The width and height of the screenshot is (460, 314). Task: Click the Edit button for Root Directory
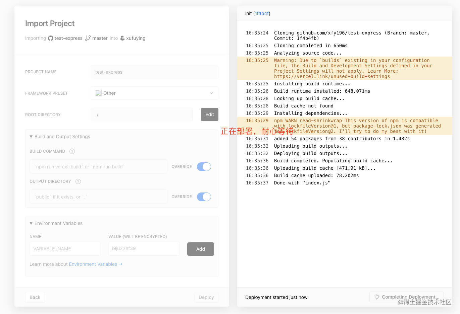pyautogui.click(x=210, y=114)
